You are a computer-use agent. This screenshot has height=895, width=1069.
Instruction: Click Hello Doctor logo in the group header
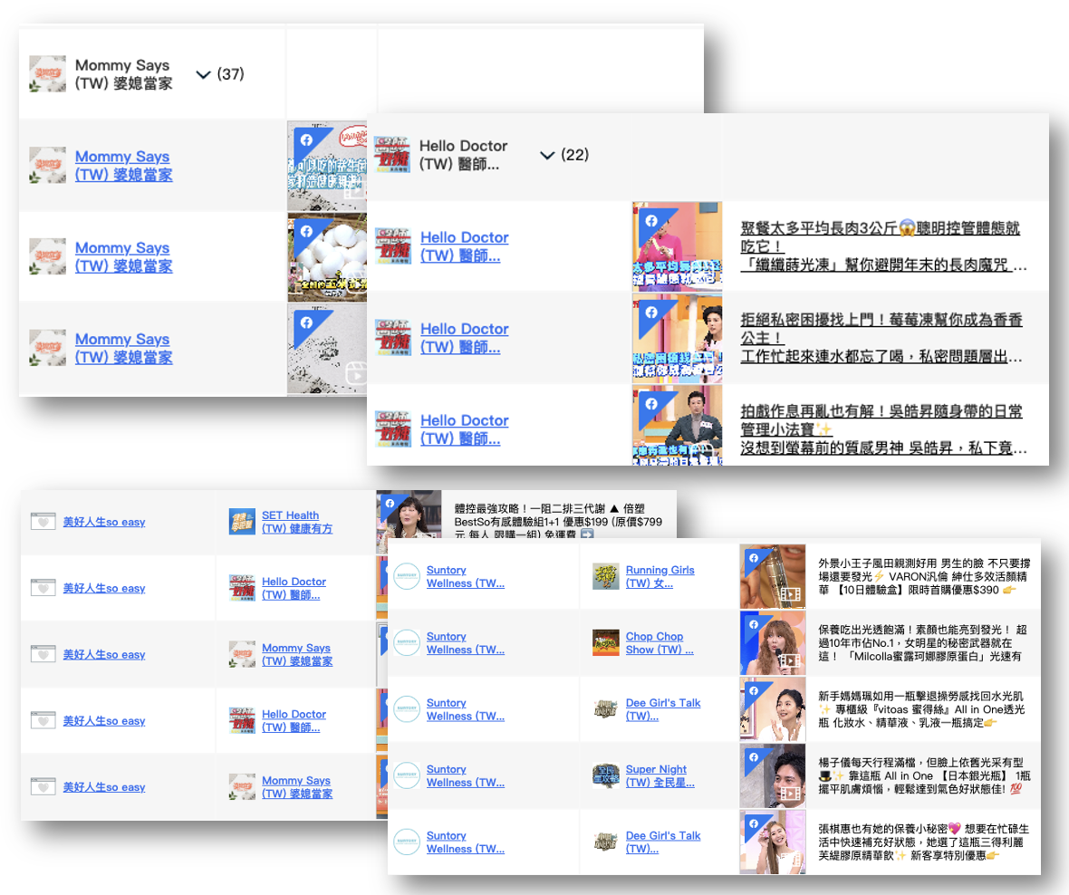coord(391,155)
